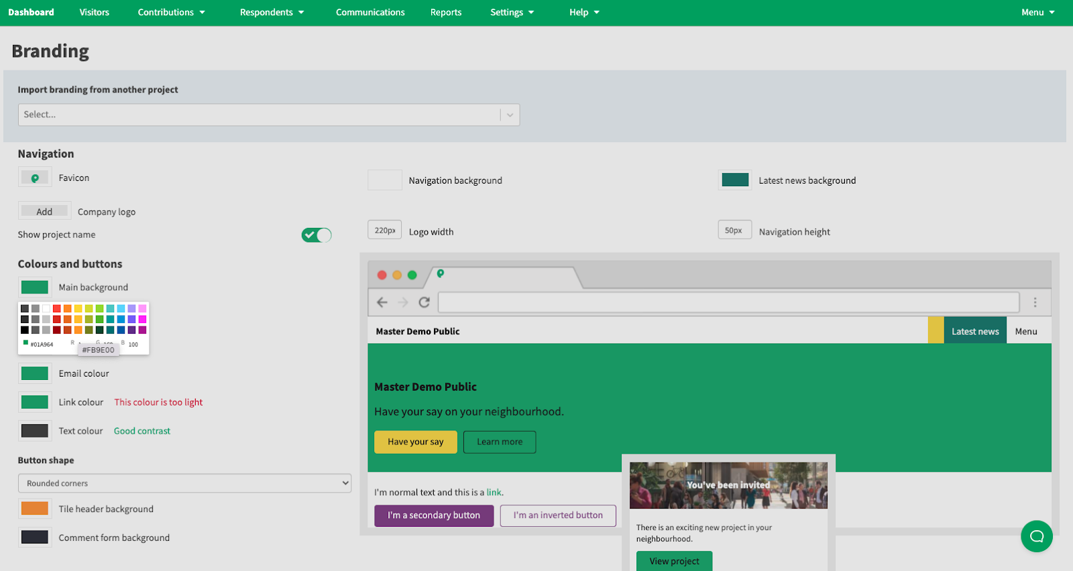The width and height of the screenshot is (1073, 571).
Task: Click the browser preview reload icon
Action: click(x=424, y=302)
